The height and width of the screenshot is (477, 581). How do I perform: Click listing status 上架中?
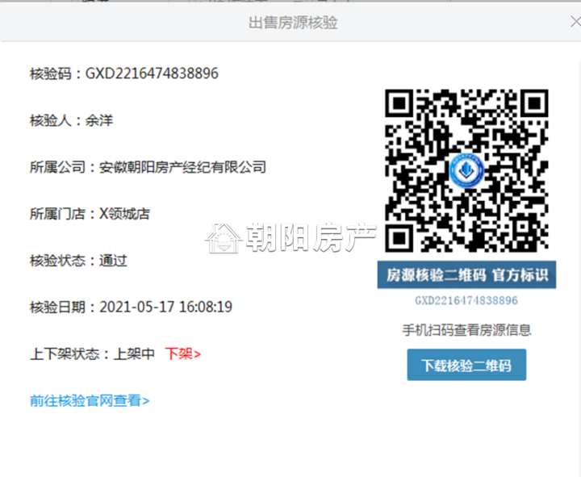tap(134, 354)
